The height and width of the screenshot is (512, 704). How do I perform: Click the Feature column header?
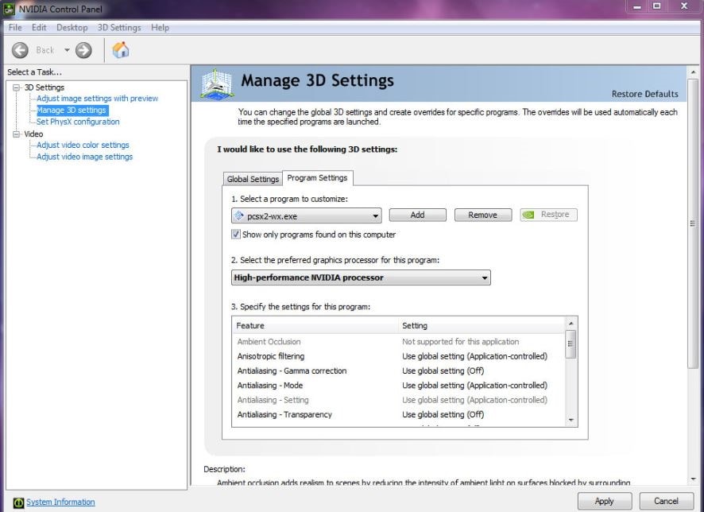click(x=315, y=326)
